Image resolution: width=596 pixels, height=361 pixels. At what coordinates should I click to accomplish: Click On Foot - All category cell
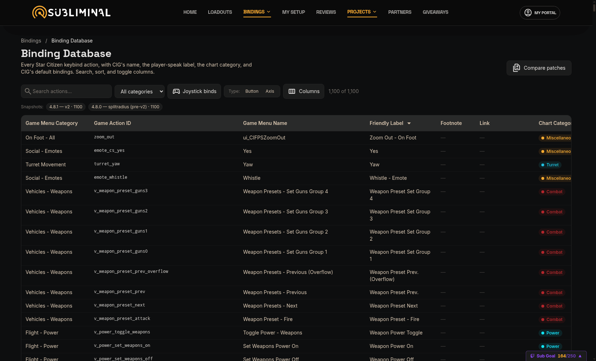pyautogui.click(x=40, y=138)
